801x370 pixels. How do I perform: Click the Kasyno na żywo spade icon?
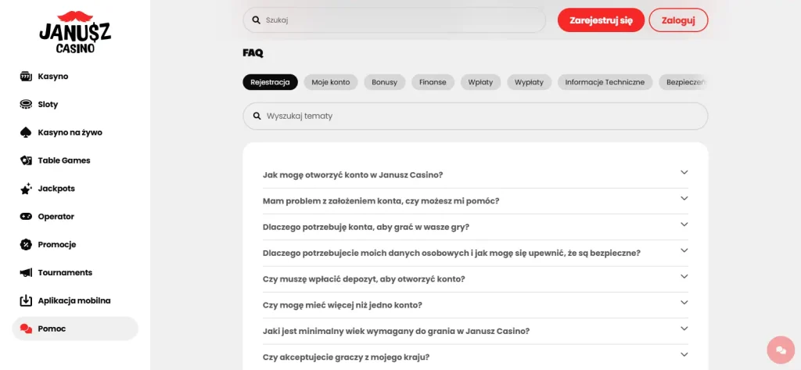pos(26,132)
